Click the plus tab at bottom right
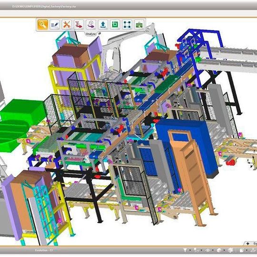This screenshot has height=257, width=257. click(248, 244)
